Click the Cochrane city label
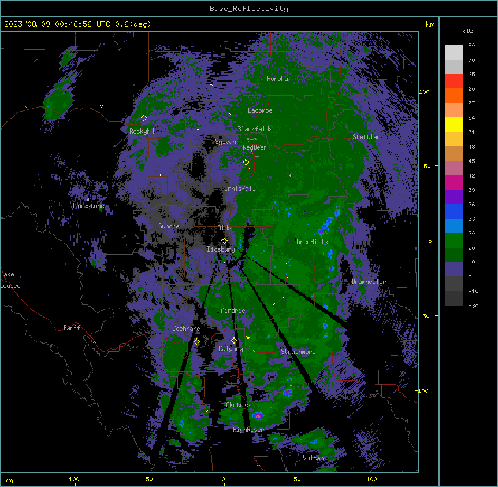Image resolution: width=498 pixels, height=487 pixels. tap(186, 329)
